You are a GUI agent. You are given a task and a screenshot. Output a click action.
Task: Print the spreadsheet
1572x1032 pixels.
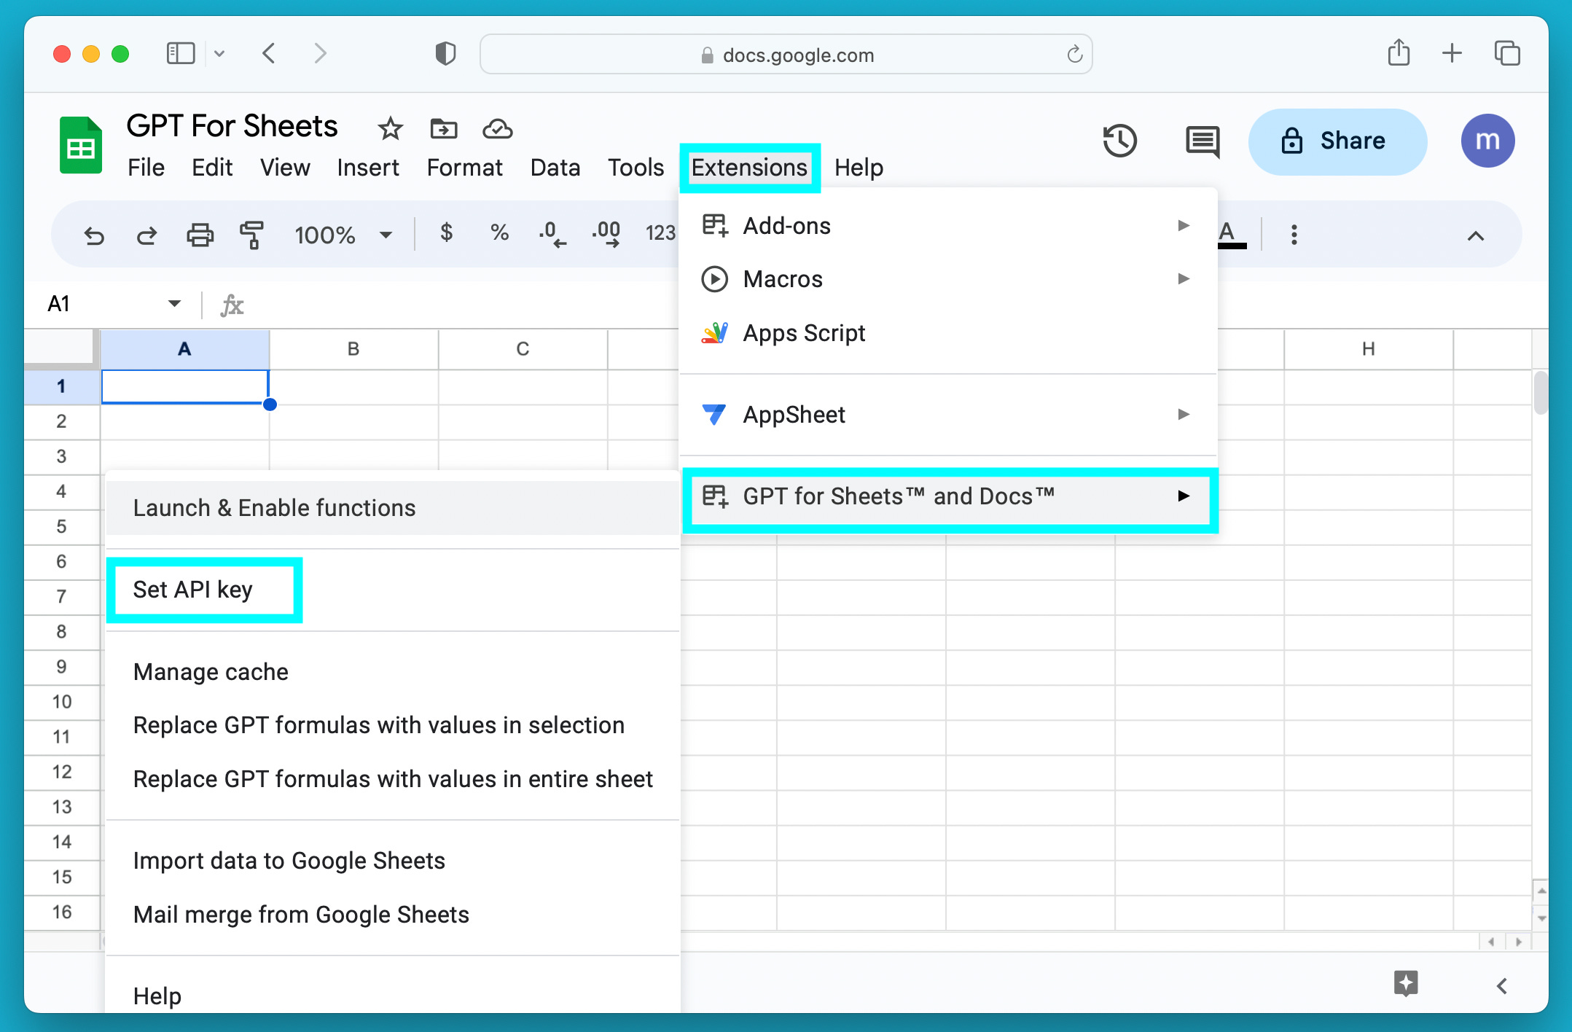(200, 234)
